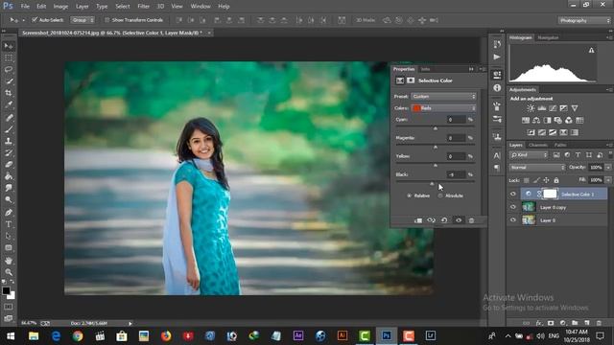Switch to the Channels tab
The image size is (614, 345).
pos(537,145)
